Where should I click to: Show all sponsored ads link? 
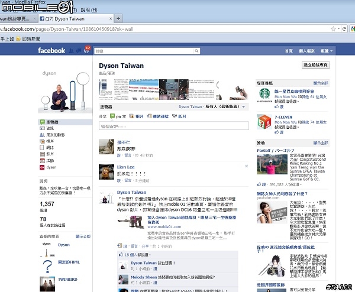pos(321,143)
